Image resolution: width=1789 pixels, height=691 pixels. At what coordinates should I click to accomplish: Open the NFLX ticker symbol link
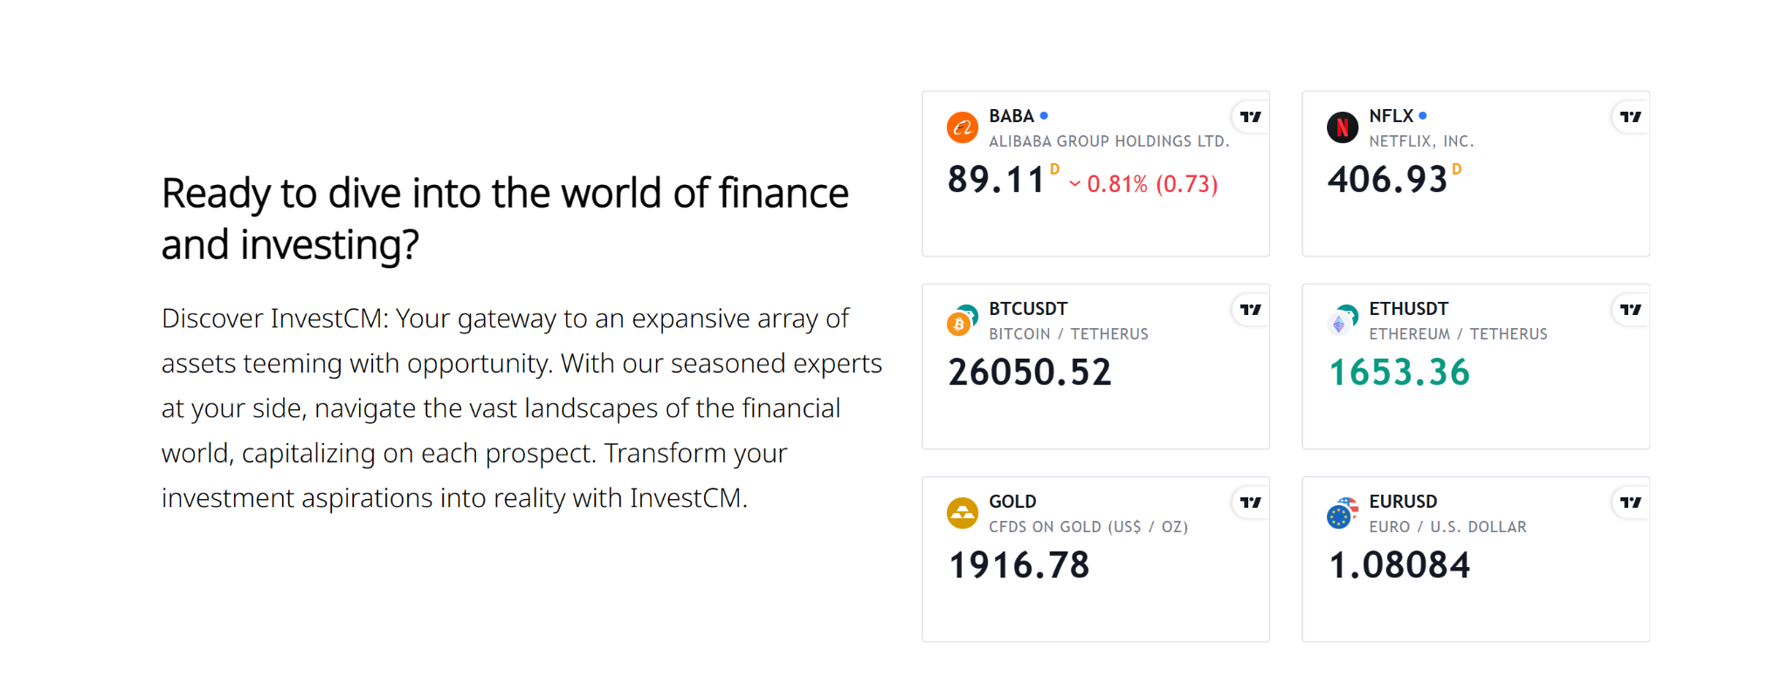click(1391, 116)
